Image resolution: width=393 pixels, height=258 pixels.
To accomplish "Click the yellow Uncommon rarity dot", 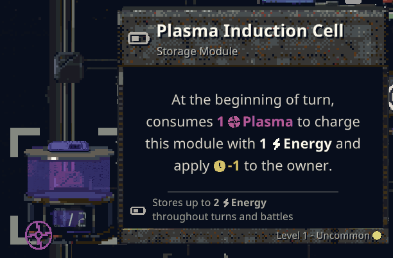I will click(377, 236).
